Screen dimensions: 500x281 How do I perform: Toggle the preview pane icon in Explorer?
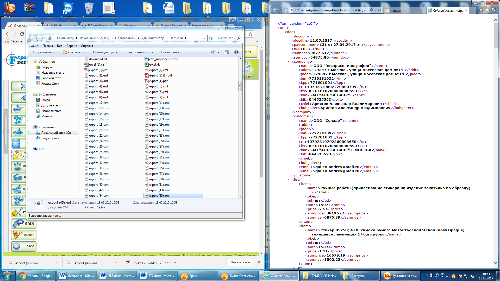(x=227, y=52)
